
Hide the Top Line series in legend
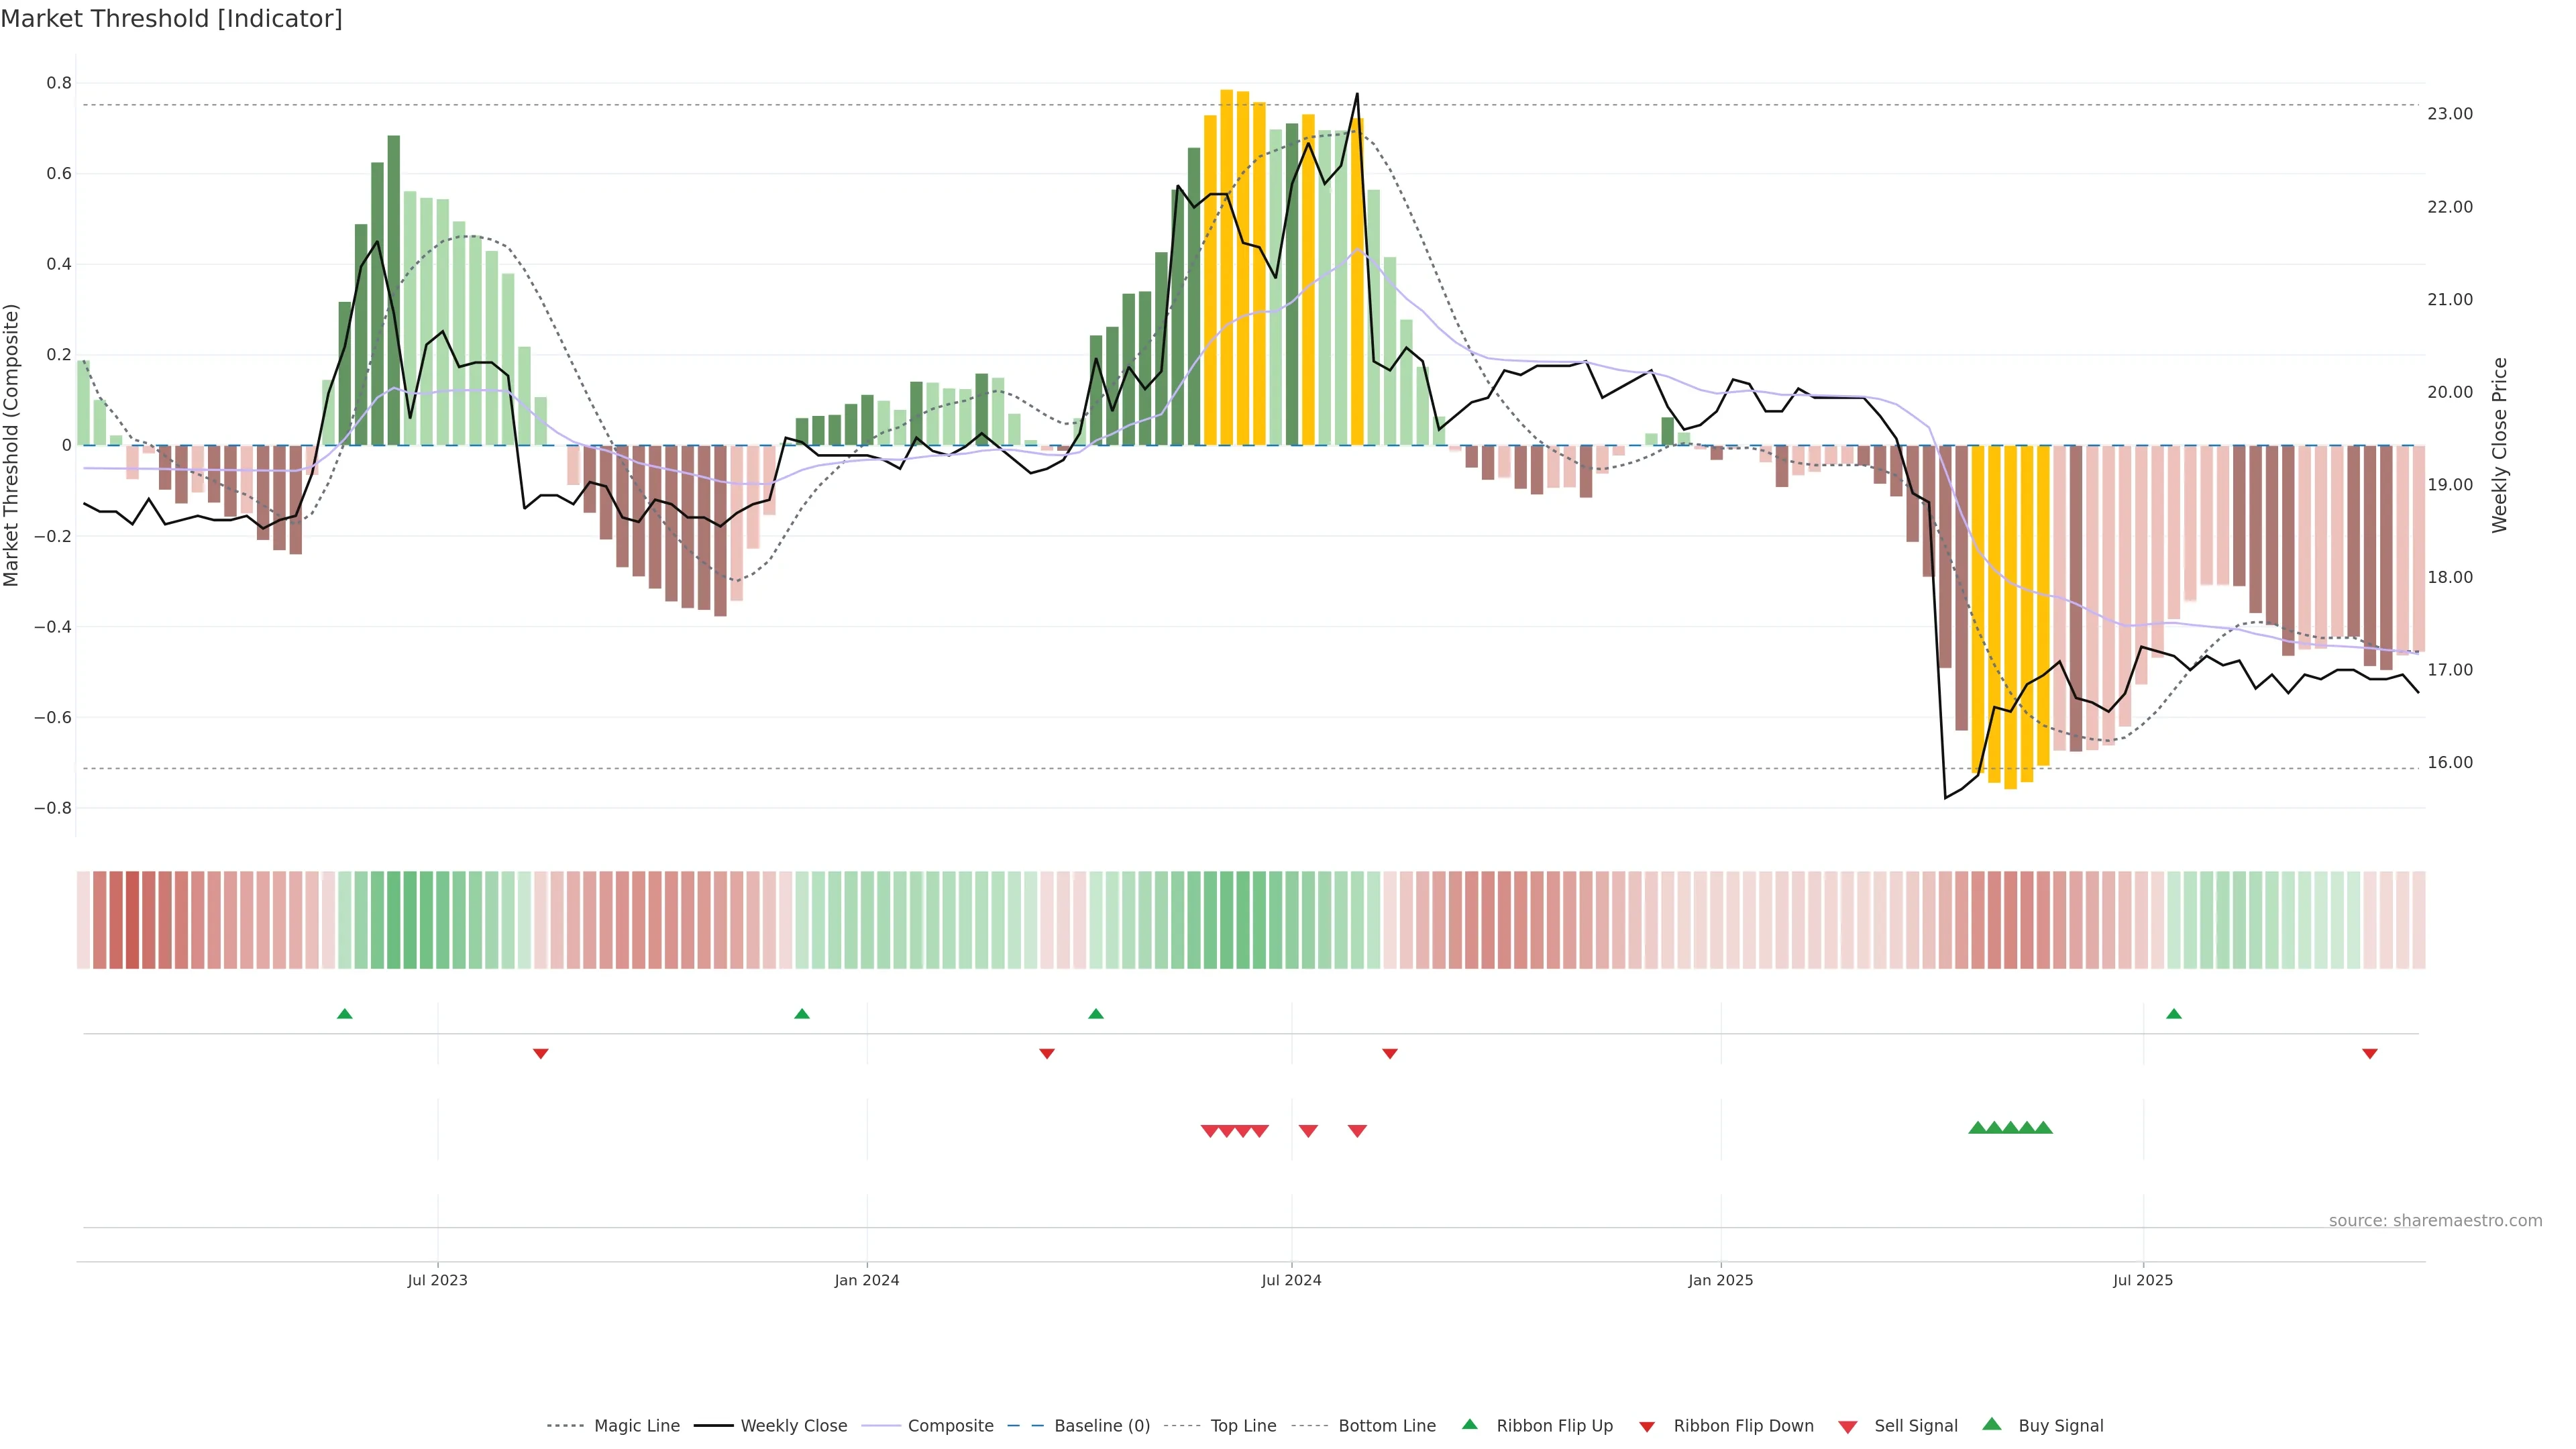click(x=1243, y=1426)
